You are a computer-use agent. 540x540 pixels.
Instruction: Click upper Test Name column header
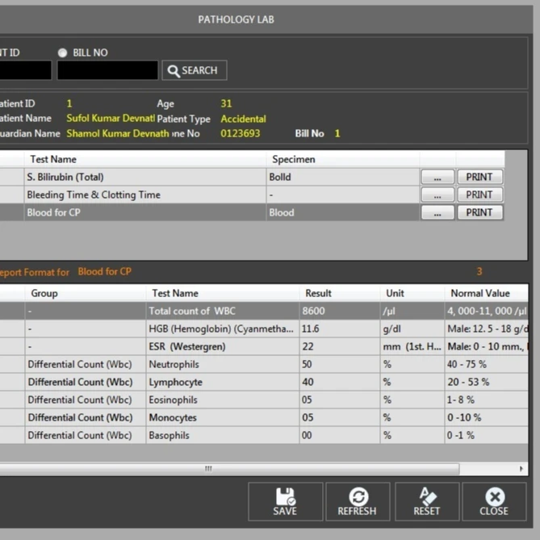point(145,159)
